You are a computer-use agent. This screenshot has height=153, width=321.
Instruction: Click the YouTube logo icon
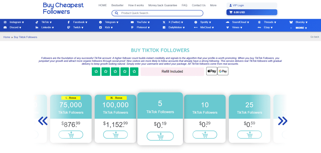pyautogui.click(x=132, y=22)
